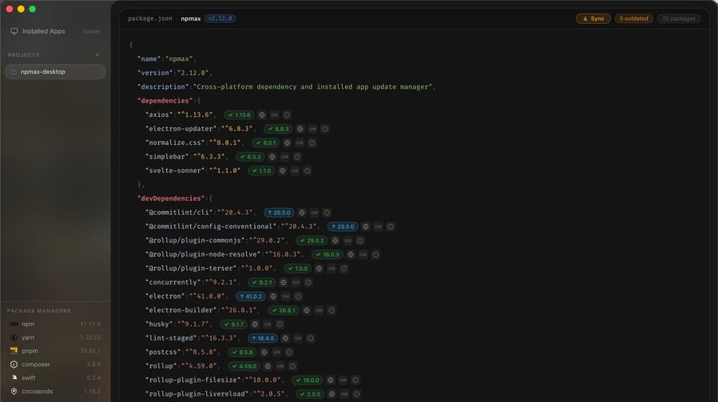Viewport: 718px width, 402px height.
Task: Click the "version" key text
Action: point(155,73)
